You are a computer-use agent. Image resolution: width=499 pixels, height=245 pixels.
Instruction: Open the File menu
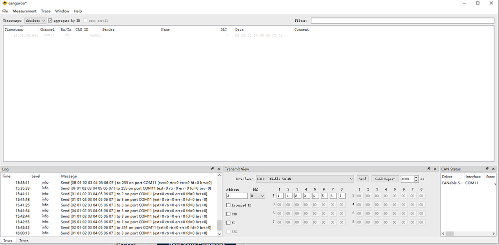coord(5,11)
